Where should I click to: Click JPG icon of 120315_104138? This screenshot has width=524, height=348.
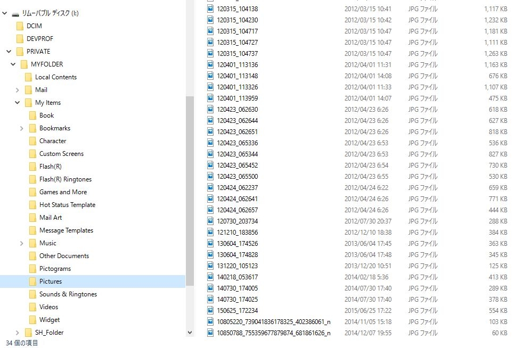coord(210,9)
